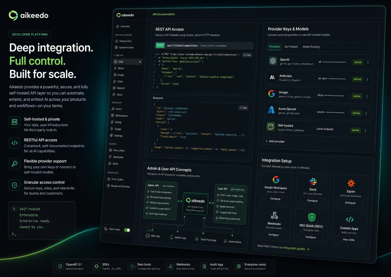Click the Slack logo icon
The width and height of the screenshot is (391, 277).
313,181
